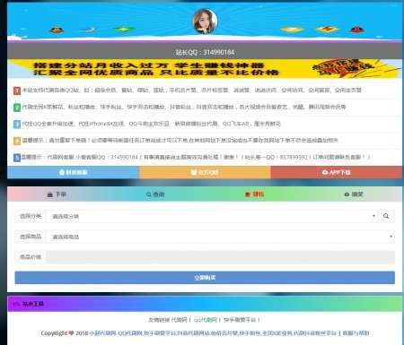Open the yellow sub-site promotion banner
This screenshot has width=404, height=345.
click(205, 69)
